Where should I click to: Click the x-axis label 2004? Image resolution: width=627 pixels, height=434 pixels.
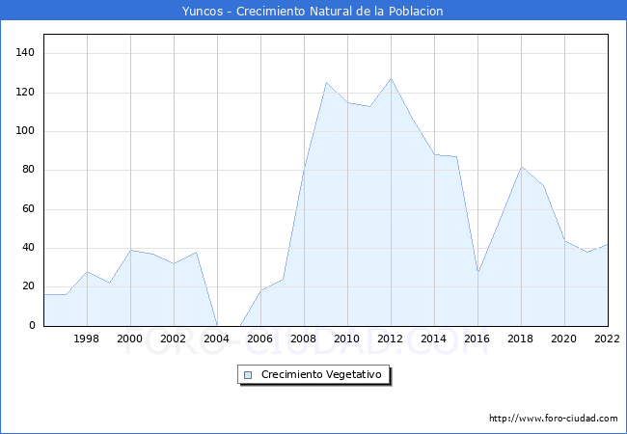pos(216,339)
